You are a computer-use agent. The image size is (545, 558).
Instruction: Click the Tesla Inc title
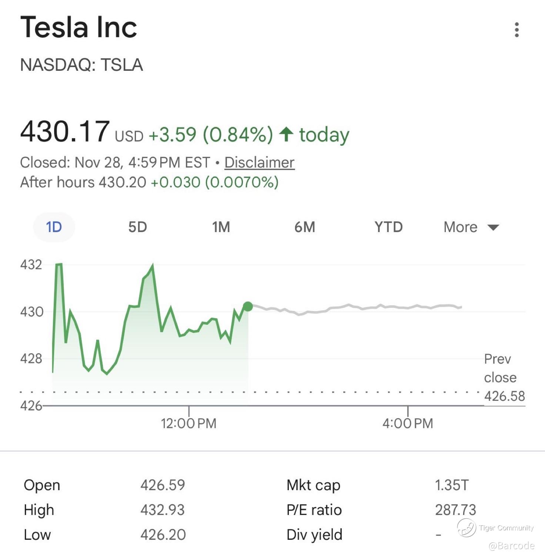[78, 27]
